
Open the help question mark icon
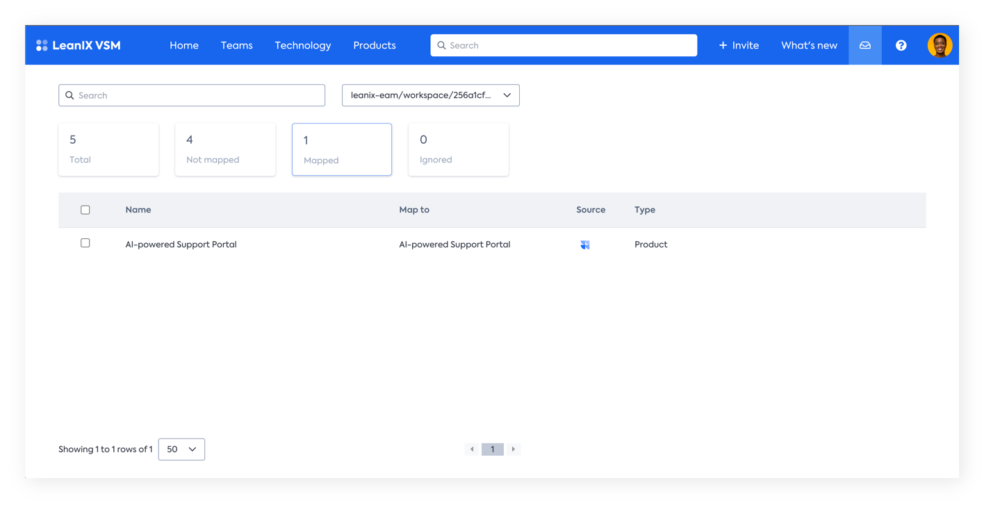coord(901,45)
